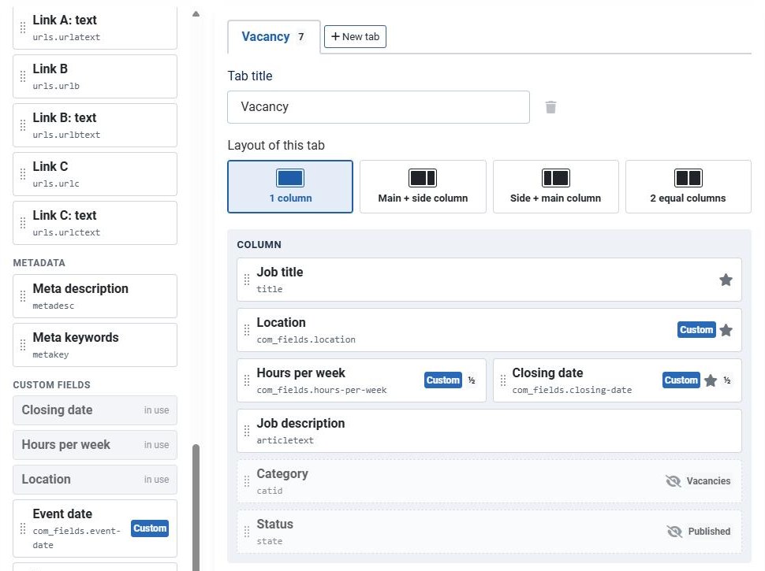
Task: Click the Job description field label
Action: (x=300, y=424)
